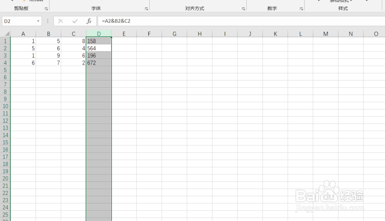385x221 pixels.
Task: Select row 20 header
Action: pos(5,178)
